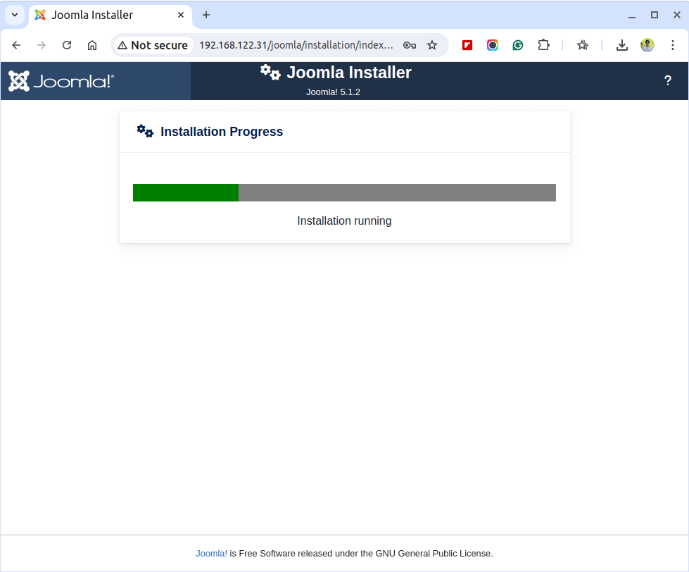Screen dimensions: 689x572
Task: Click the Joomla Installer header title
Action: [x=349, y=73]
